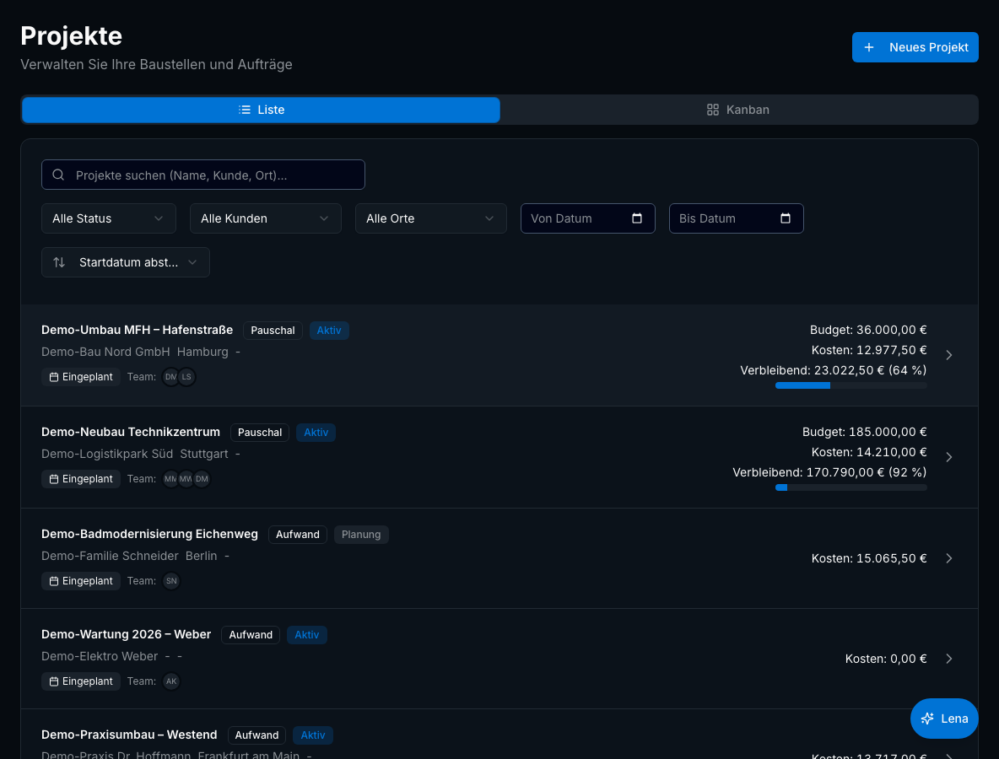
Task: Click Kosten: 0,00 € value
Action: point(886,659)
